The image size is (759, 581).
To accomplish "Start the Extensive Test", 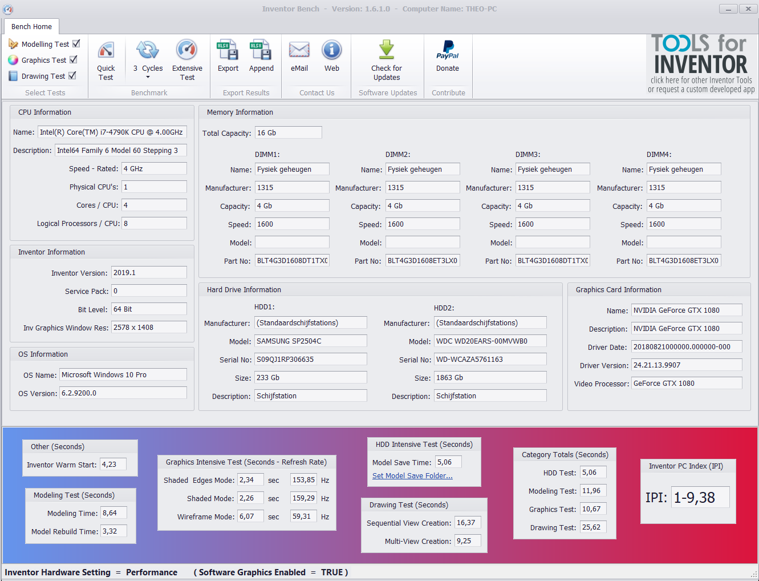I will [187, 60].
